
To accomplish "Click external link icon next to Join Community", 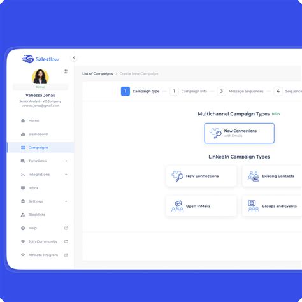I will (66, 241).
